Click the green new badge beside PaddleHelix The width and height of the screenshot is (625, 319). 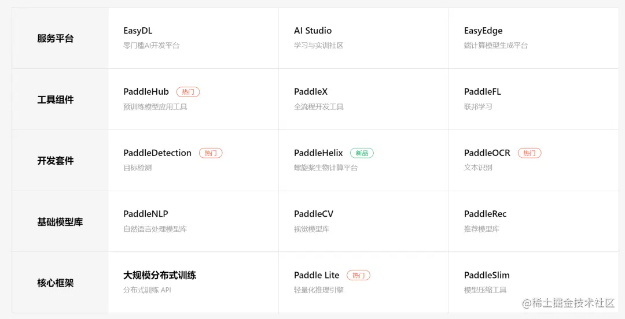pyautogui.click(x=362, y=153)
